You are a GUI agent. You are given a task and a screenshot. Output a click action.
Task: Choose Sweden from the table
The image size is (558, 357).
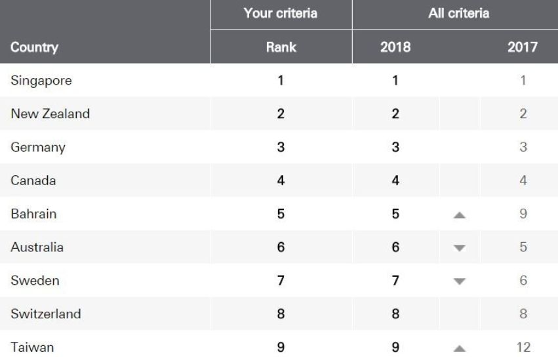[35, 282]
